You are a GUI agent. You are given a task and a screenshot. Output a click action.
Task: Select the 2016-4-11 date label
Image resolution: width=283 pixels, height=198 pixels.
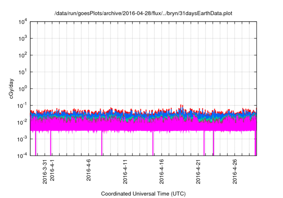tap(125, 171)
